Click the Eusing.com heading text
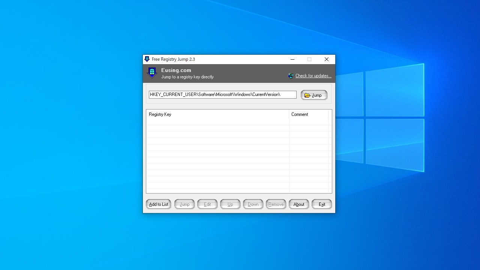This screenshot has height=270, width=480. [x=176, y=70]
